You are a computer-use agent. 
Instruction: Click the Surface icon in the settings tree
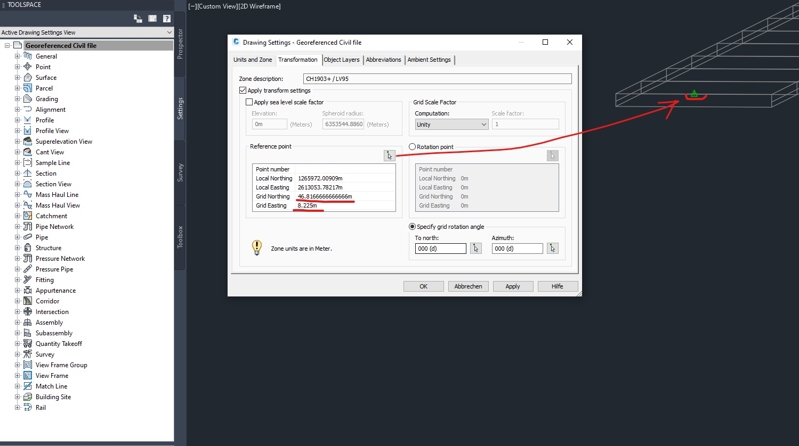tap(27, 77)
